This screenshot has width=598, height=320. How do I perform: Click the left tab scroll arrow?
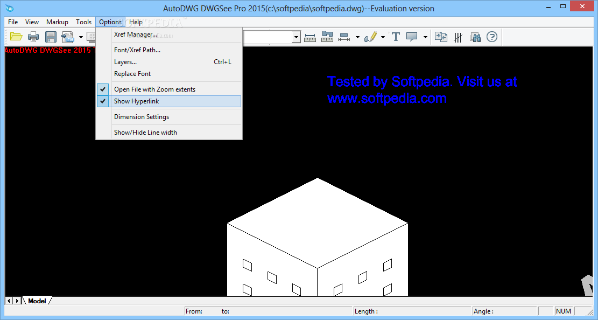(9, 301)
